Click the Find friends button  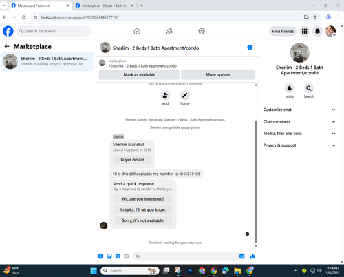[283, 31]
